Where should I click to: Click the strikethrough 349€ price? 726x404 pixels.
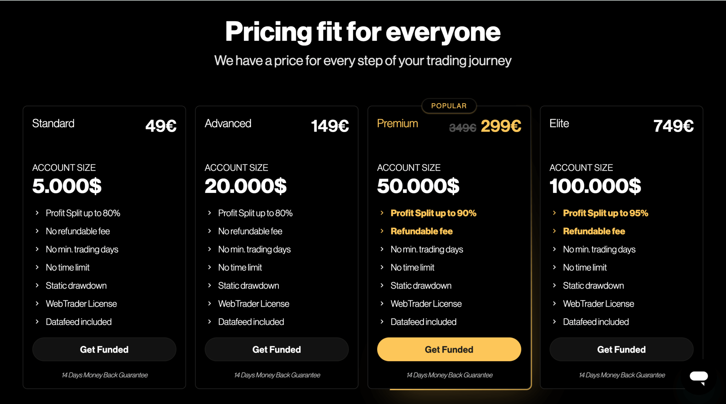(x=463, y=127)
